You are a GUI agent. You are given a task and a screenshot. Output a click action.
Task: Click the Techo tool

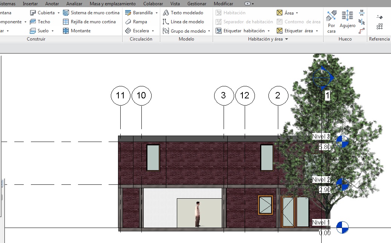tap(40, 22)
